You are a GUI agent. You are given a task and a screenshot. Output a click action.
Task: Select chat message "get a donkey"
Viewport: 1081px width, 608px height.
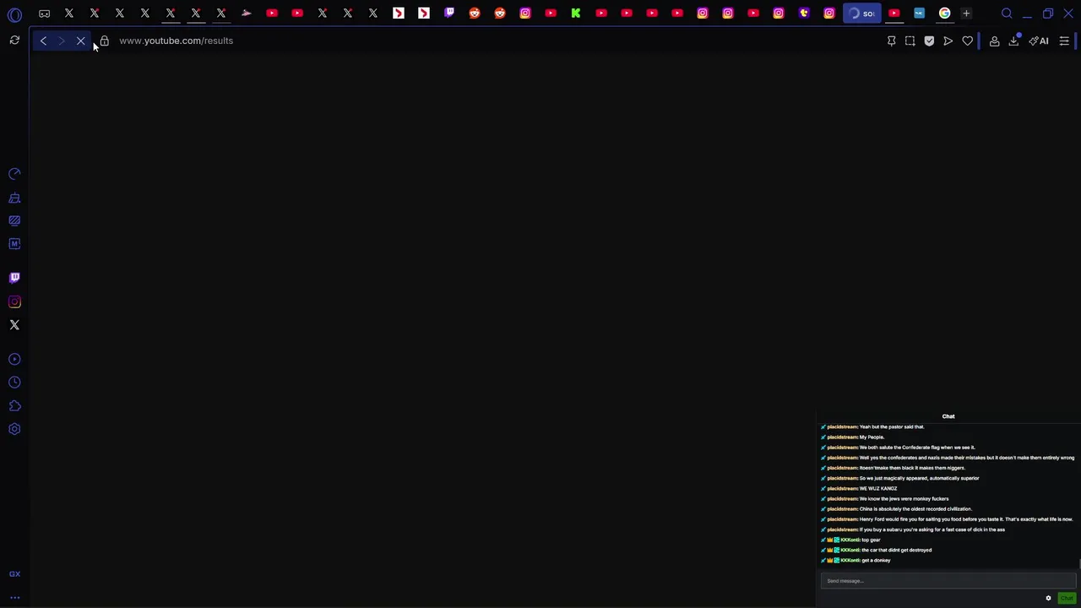(x=876, y=560)
